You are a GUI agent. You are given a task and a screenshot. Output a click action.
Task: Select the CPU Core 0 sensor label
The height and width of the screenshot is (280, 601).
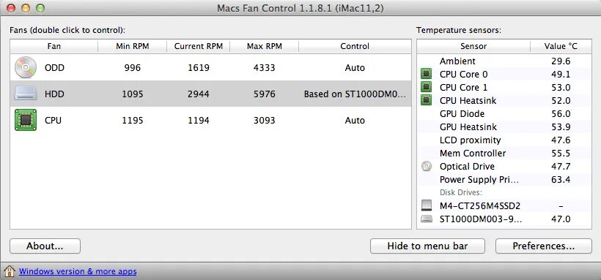tap(463, 75)
